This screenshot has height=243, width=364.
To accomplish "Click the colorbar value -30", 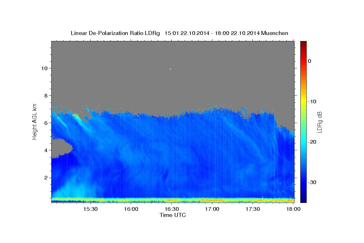I will point(312,182).
